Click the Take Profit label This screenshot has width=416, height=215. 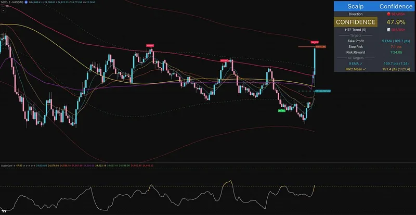point(356,41)
